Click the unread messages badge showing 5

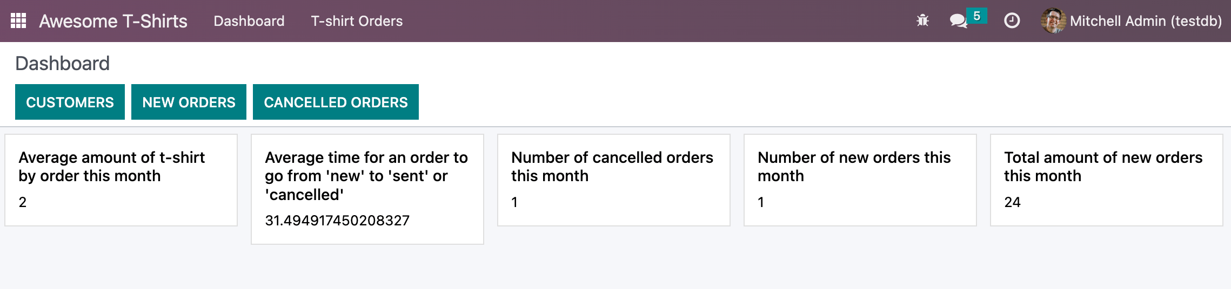coord(976,16)
